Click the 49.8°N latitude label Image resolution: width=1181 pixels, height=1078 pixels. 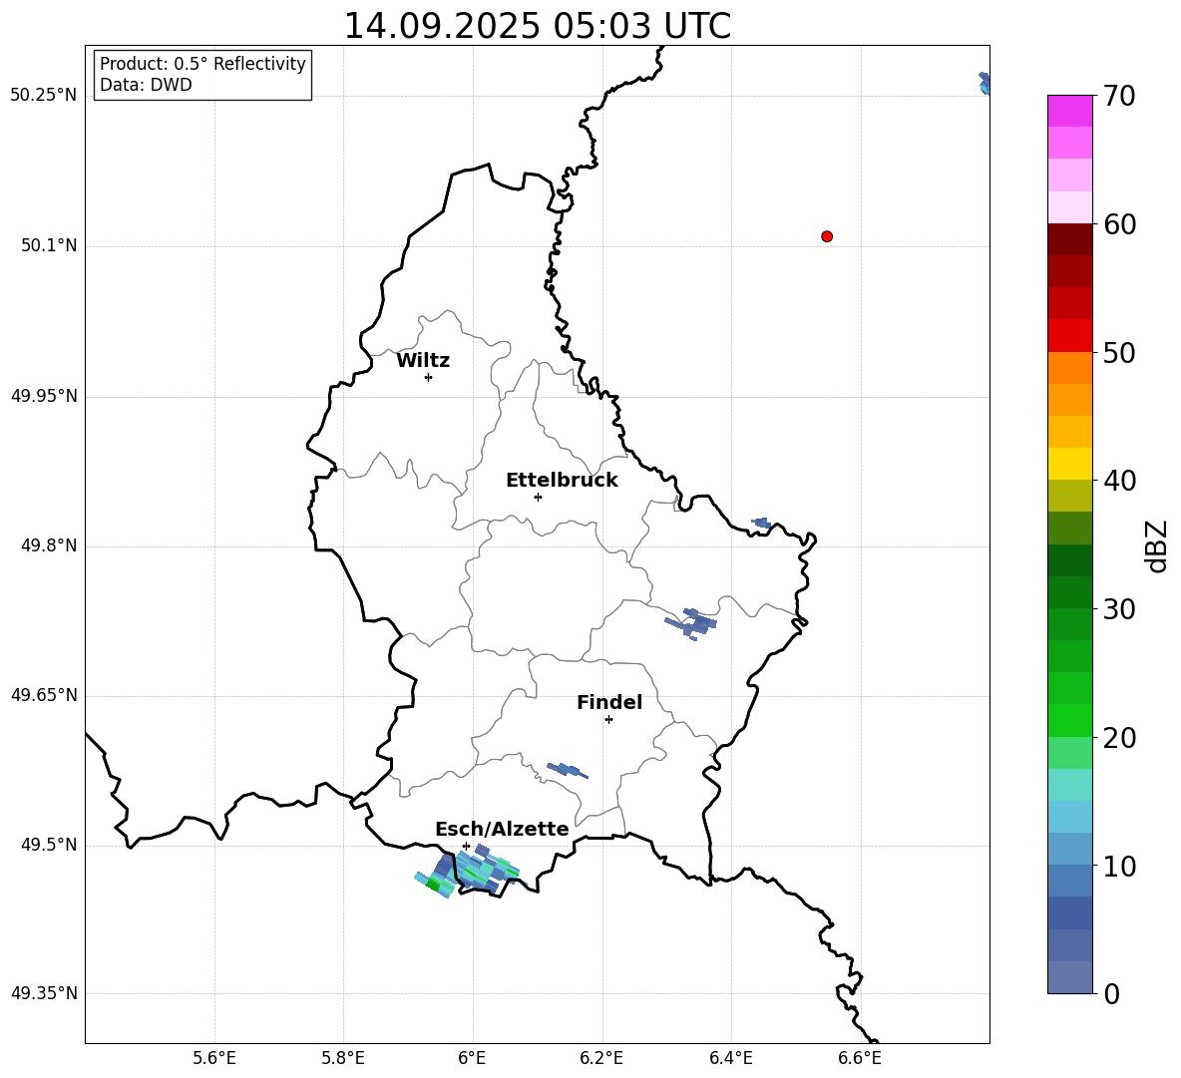(x=48, y=545)
